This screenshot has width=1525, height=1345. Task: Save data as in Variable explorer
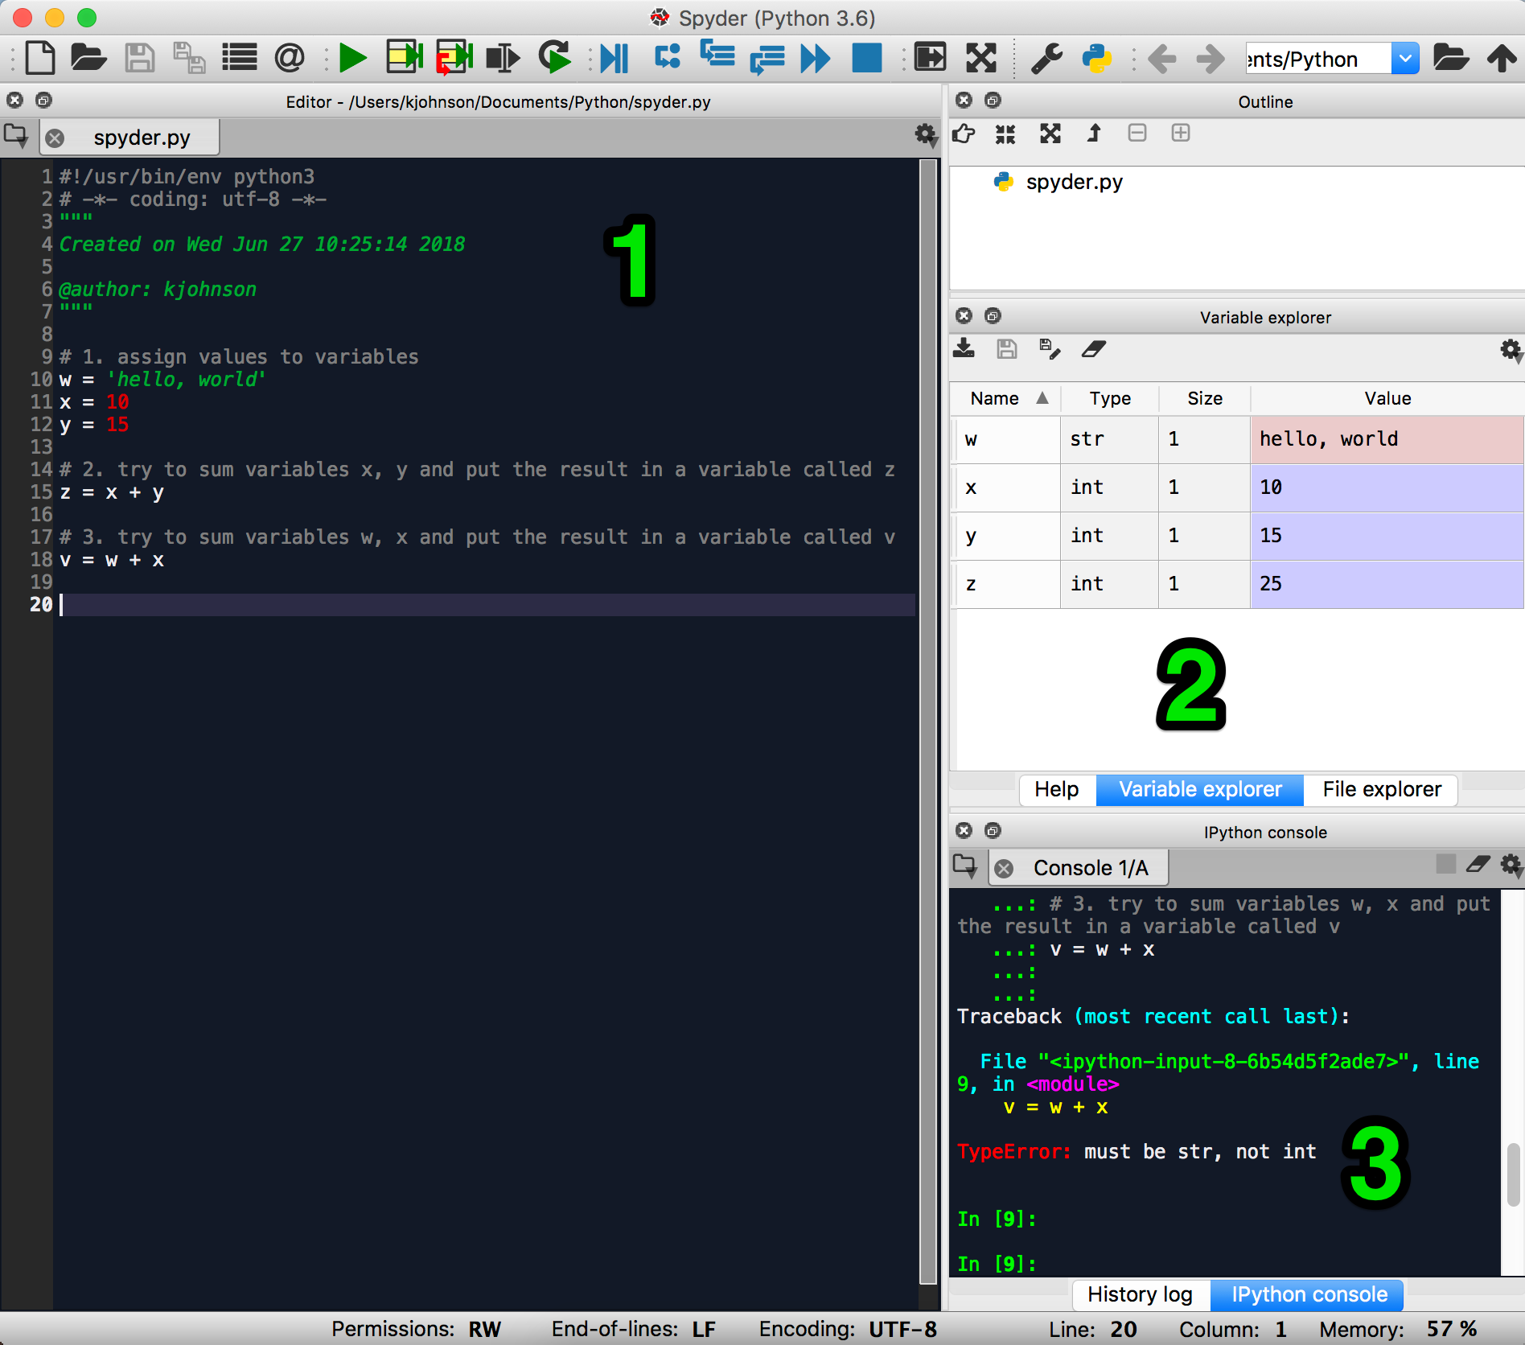(1050, 349)
